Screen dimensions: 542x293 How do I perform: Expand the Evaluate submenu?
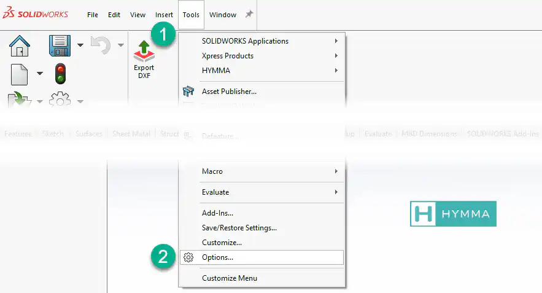click(261, 192)
